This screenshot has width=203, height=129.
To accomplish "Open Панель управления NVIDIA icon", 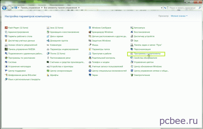I will pos(6,49).
